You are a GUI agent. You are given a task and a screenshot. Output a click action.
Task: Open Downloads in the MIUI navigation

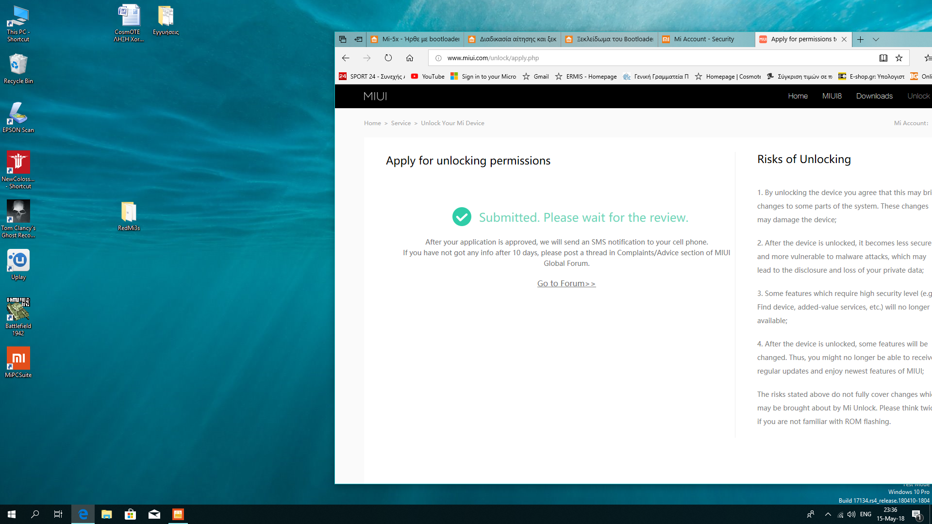[x=874, y=96]
